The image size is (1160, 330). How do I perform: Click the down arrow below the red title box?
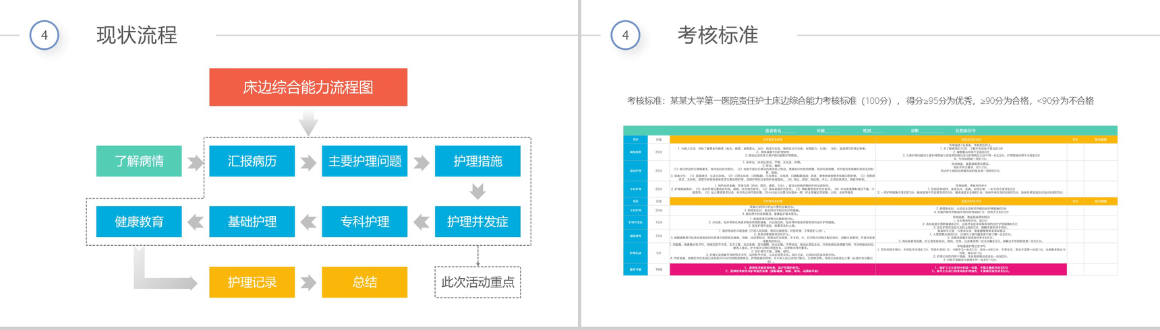coord(308,123)
